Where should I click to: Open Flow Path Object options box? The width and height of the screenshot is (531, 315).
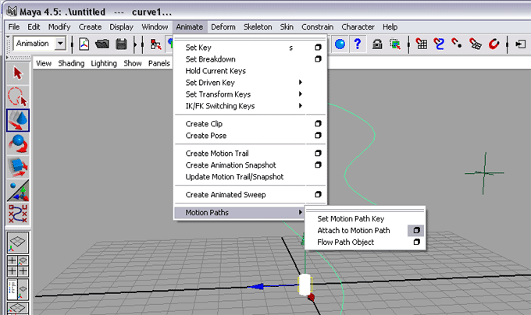[416, 242]
